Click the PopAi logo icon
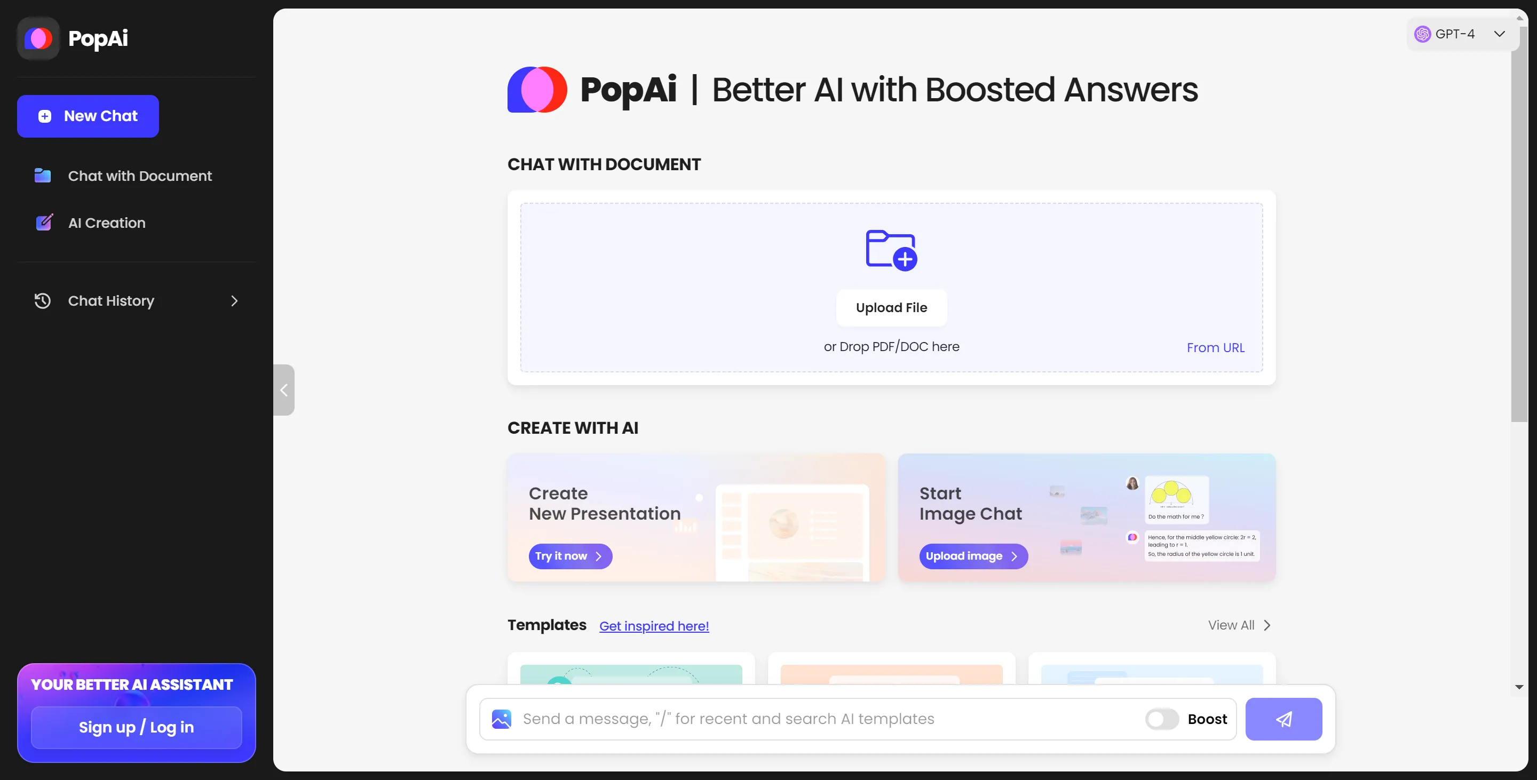The width and height of the screenshot is (1537, 780). pyautogui.click(x=38, y=37)
